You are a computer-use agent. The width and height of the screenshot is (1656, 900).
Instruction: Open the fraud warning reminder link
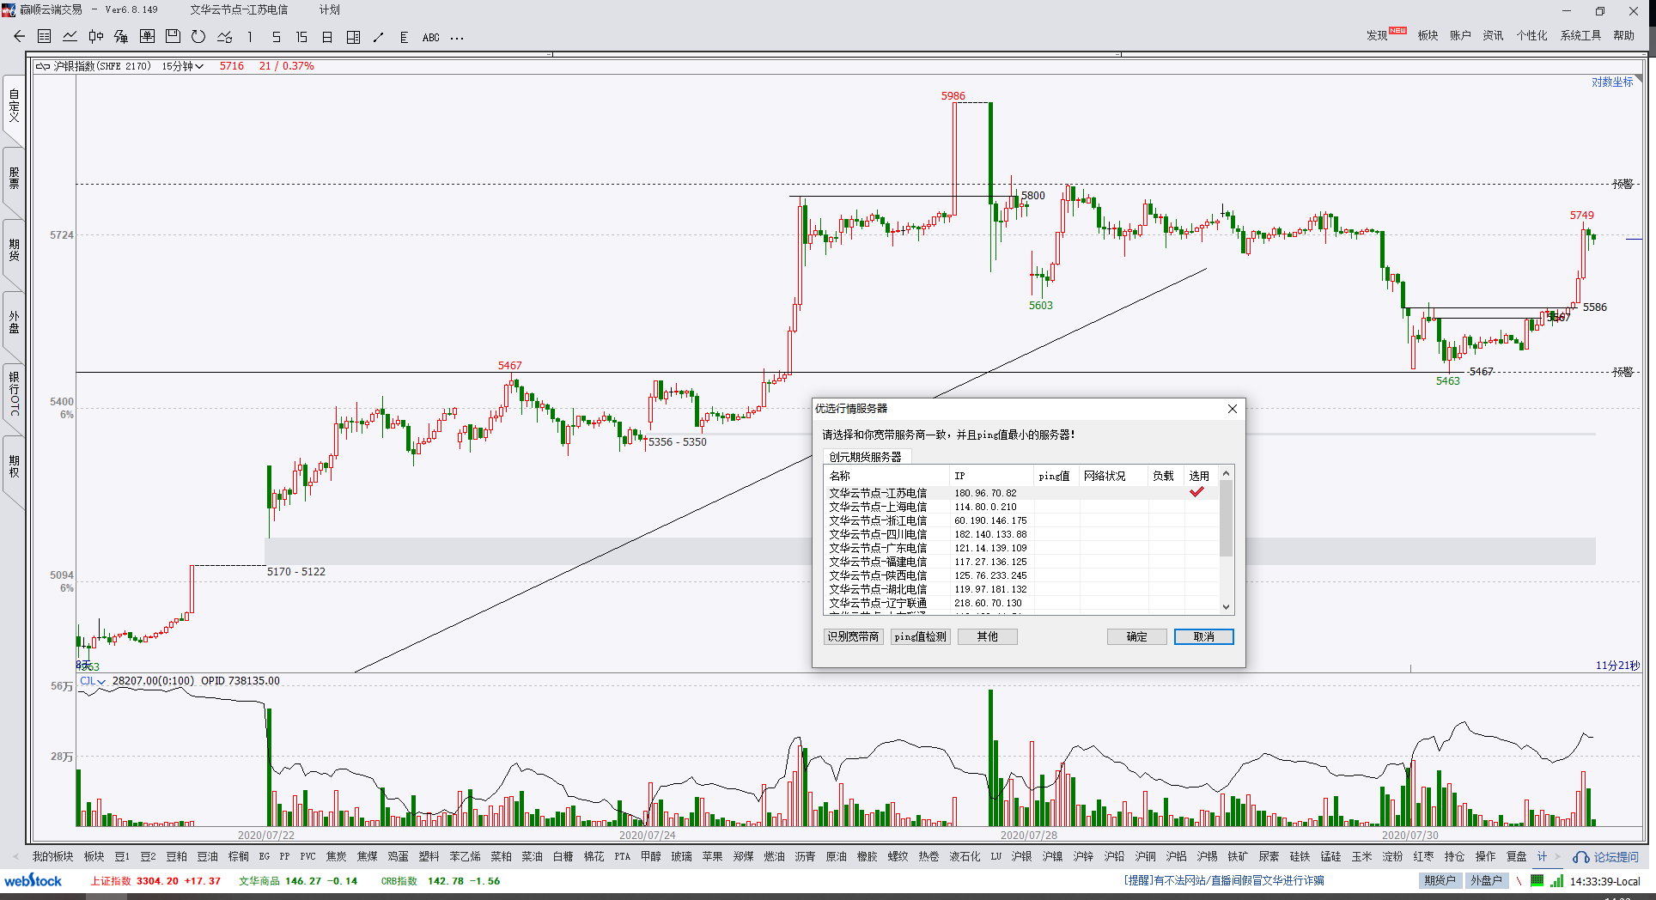(x=1224, y=880)
